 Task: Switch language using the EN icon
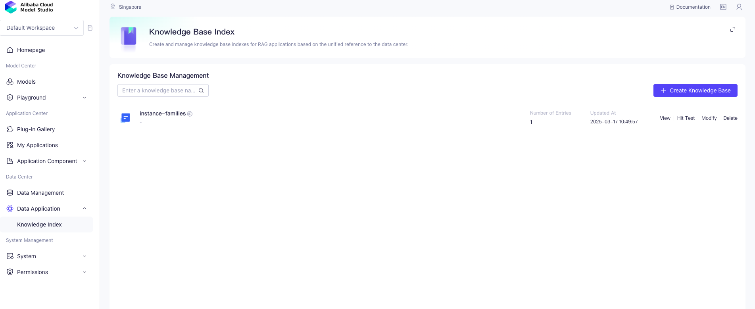coord(723,7)
